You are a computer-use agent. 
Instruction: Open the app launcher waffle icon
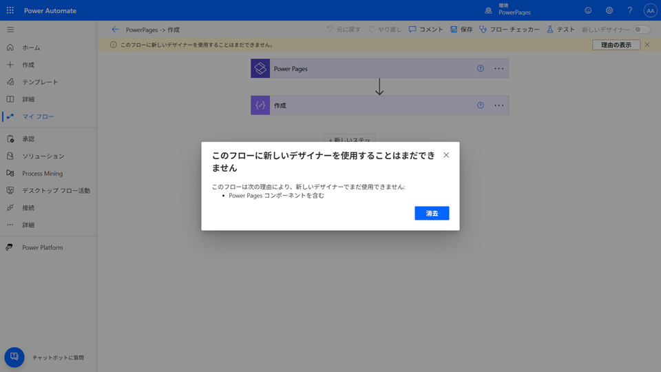pyautogui.click(x=10, y=10)
